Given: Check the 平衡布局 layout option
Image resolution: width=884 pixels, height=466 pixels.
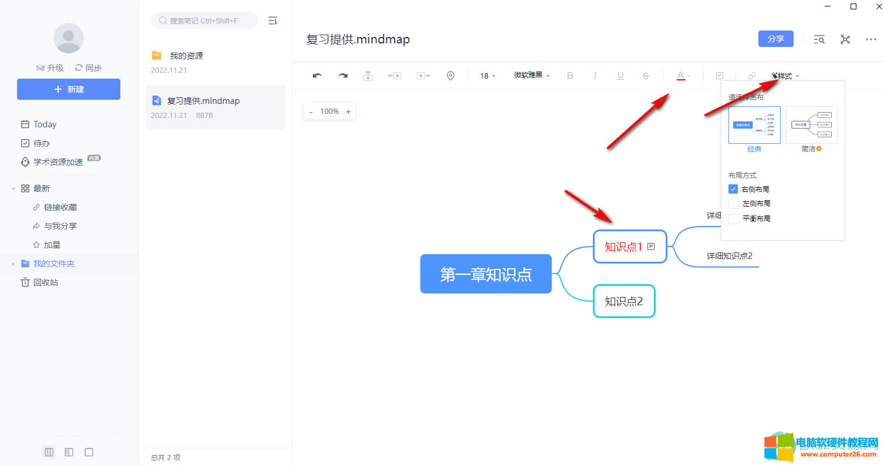Looking at the screenshot, I should 733,218.
